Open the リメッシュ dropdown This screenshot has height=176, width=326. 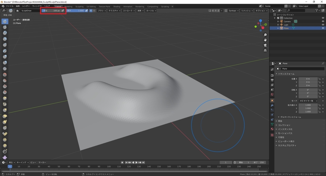(x=247, y=11)
